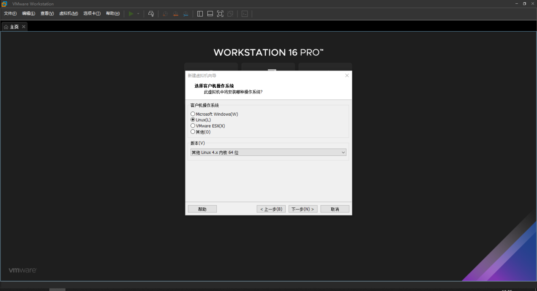The height and width of the screenshot is (291, 537).
Task: Open the 帮助(H) menu
Action: point(113,14)
